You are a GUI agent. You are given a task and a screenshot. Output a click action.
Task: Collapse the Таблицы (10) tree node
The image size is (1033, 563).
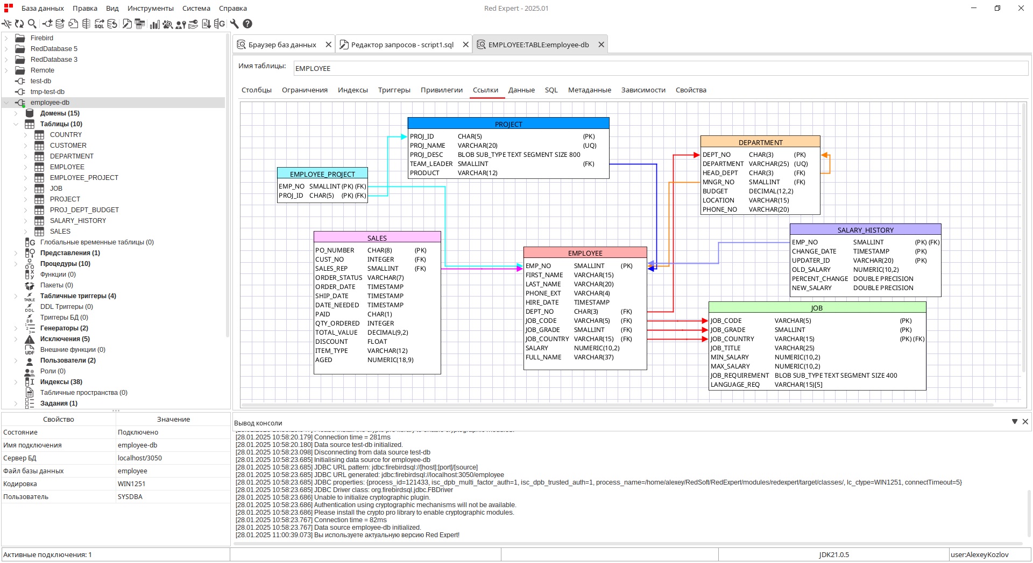16,124
